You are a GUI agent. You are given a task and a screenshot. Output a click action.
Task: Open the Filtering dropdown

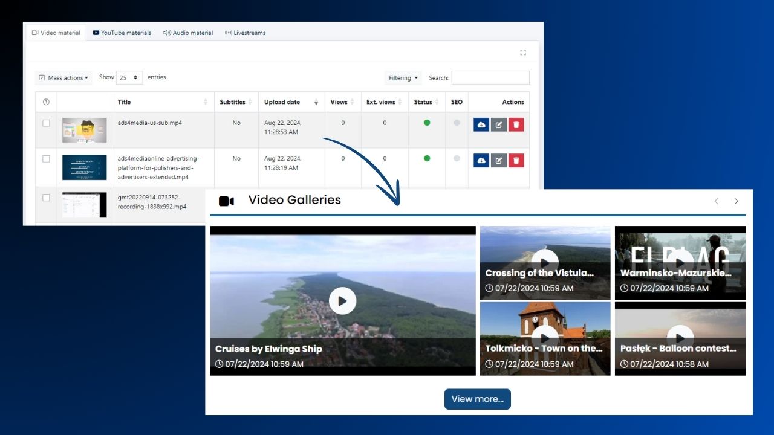point(403,78)
